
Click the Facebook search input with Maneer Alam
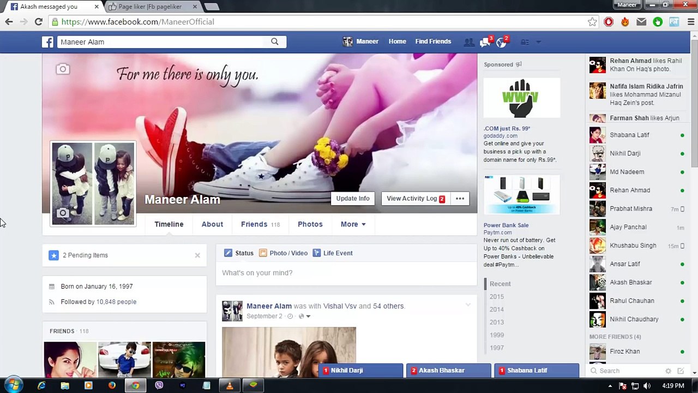[161, 42]
